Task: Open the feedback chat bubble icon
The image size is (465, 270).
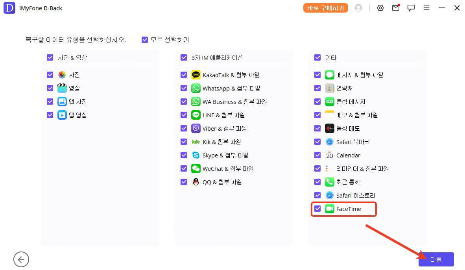Action: point(411,8)
